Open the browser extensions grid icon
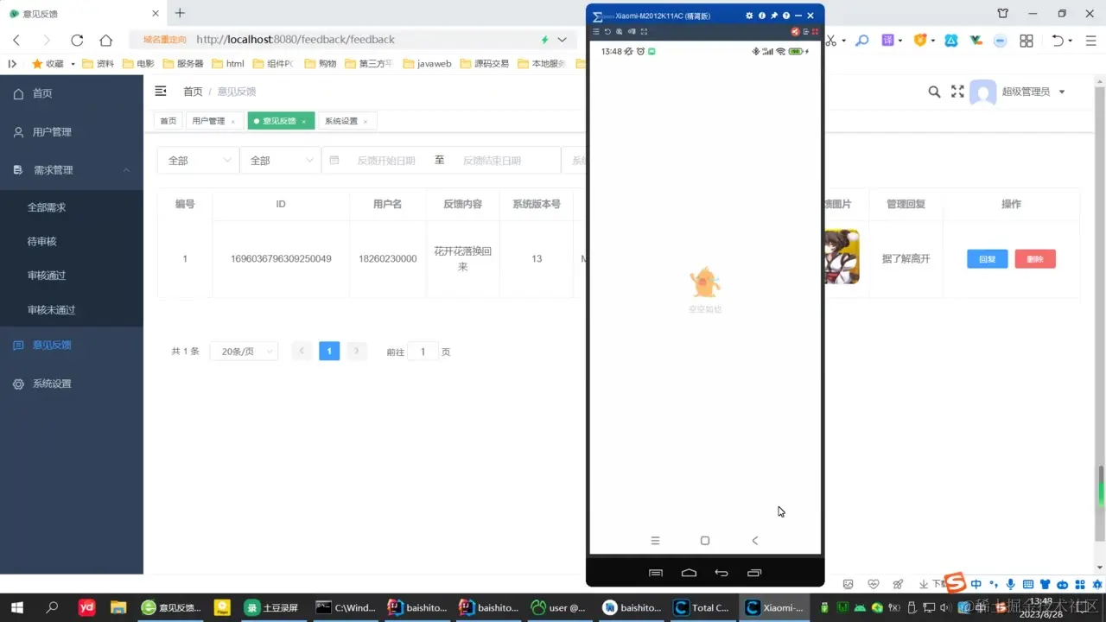The image size is (1106, 622). tap(1027, 40)
